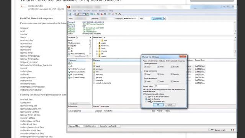The height and width of the screenshot is (138, 245).
Task: Click Cancel in Change file attributes dialog
Action: (x=170, y=105)
